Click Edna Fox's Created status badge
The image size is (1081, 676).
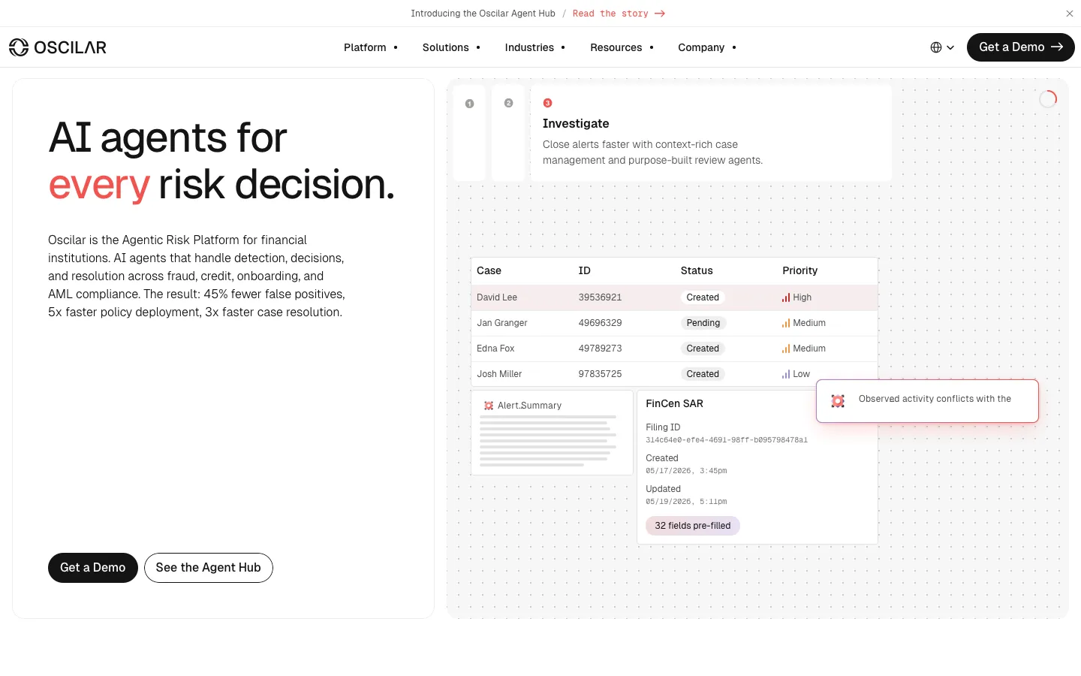point(703,349)
